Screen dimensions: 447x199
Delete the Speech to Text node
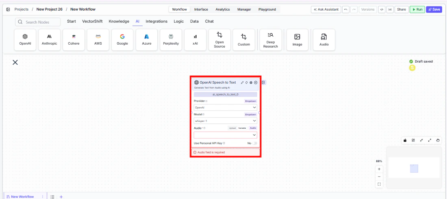click(x=256, y=82)
